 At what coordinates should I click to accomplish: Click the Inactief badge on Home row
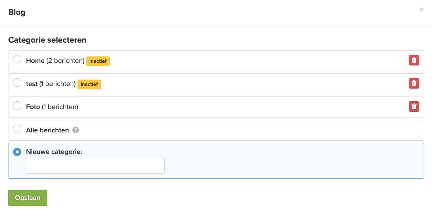pos(98,61)
